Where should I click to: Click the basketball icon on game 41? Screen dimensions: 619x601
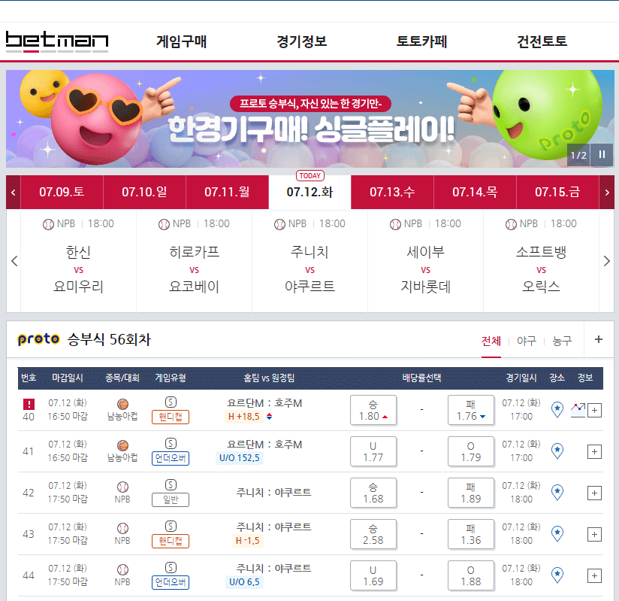tap(122, 445)
